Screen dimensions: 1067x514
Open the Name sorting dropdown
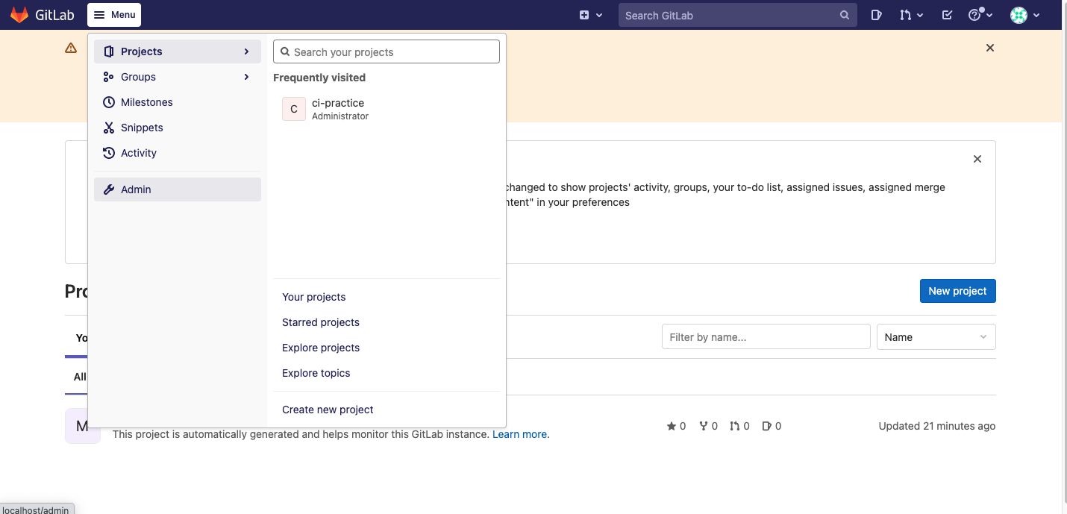[936, 336]
